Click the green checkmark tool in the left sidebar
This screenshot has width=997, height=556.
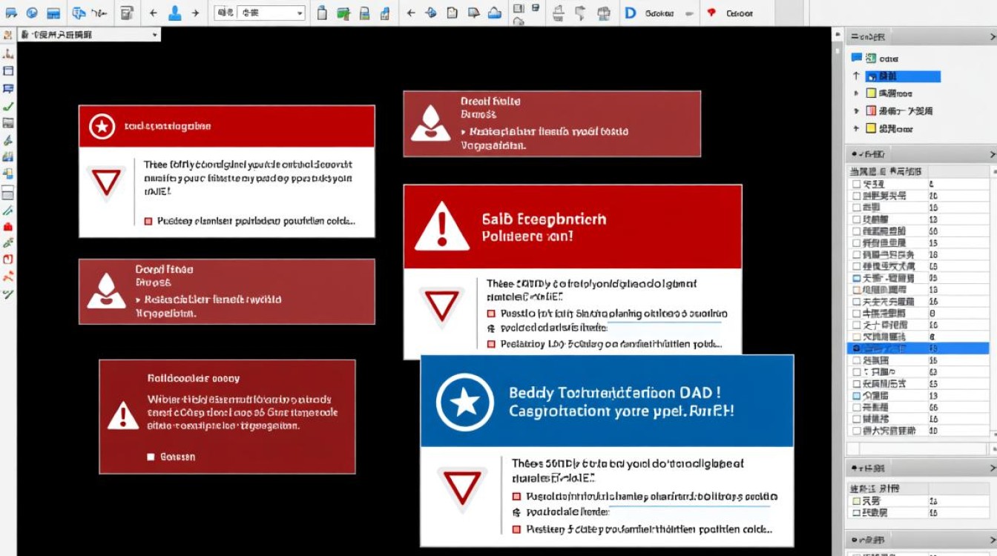pyautogui.click(x=8, y=107)
